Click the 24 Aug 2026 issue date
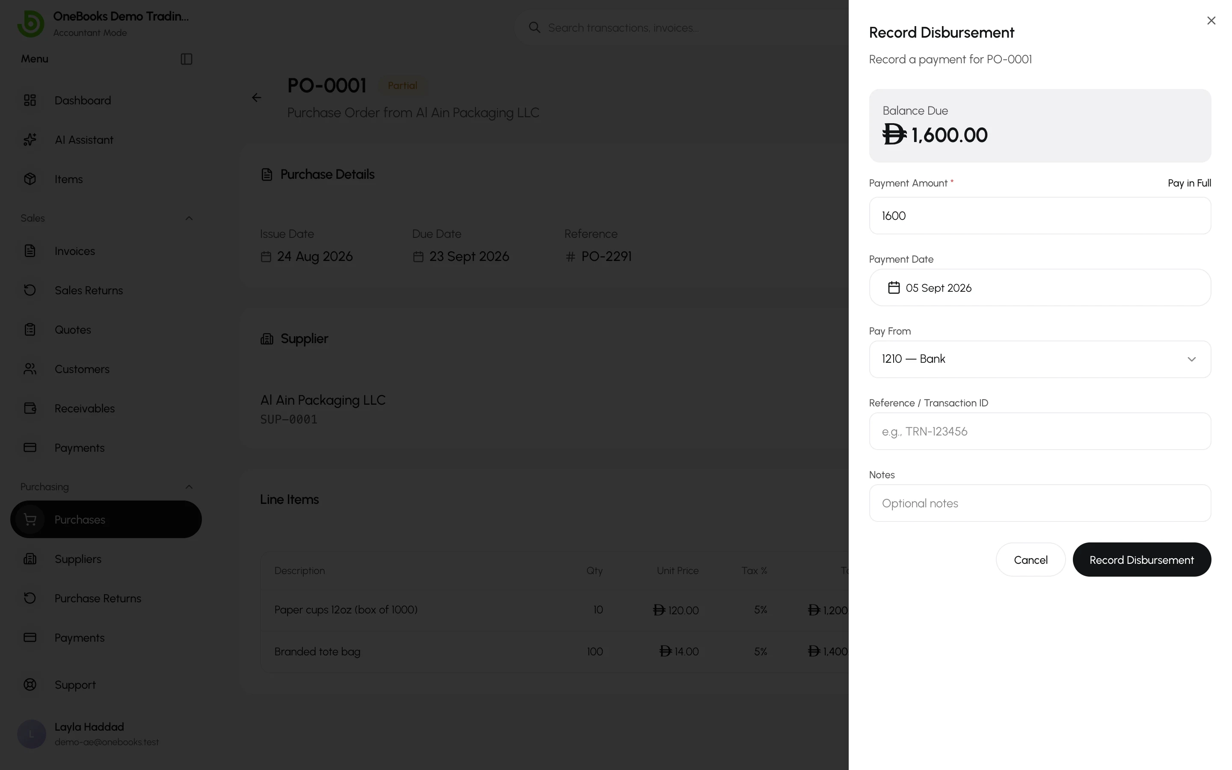1232x770 pixels. 314,256
